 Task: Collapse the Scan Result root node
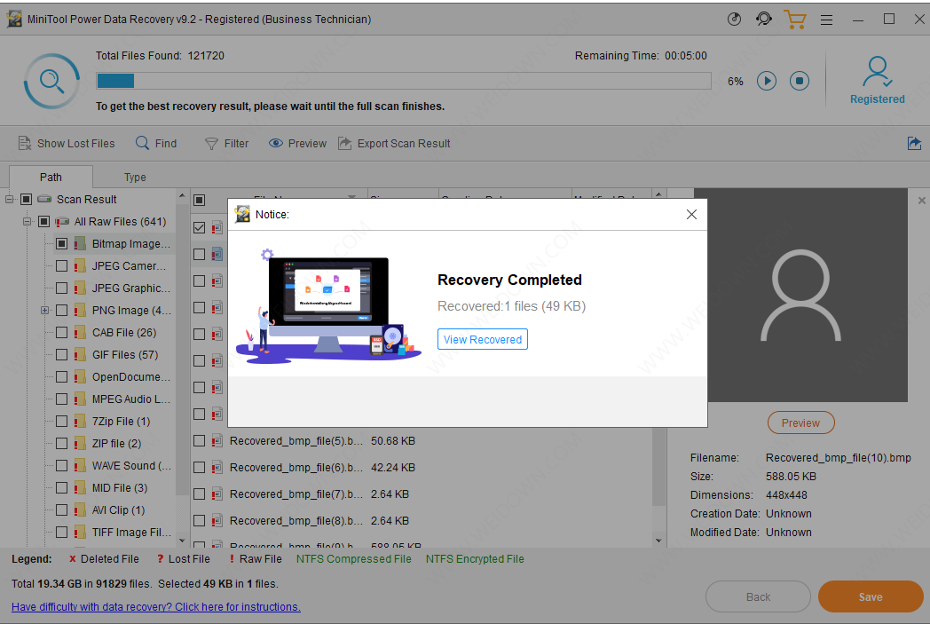[10, 199]
